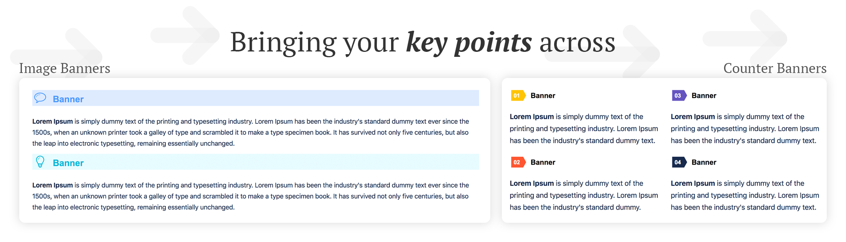846x242 pixels.
Task: Click the blue Banner title beside speech bubble
Action: (x=68, y=99)
